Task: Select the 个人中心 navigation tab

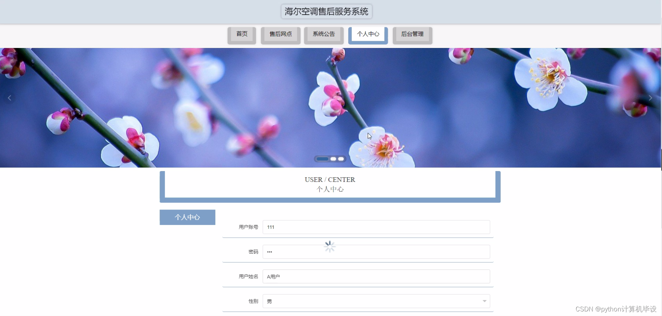Action: click(x=368, y=35)
